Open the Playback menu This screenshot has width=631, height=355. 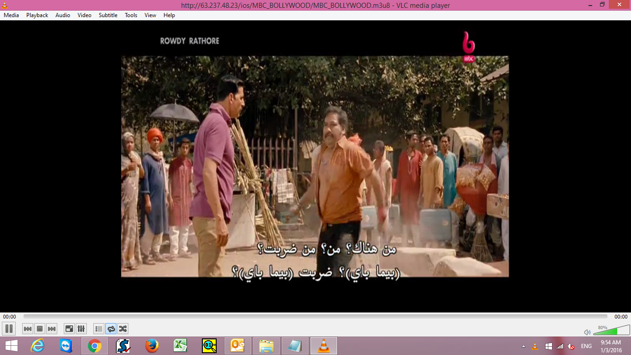(x=37, y=15)
